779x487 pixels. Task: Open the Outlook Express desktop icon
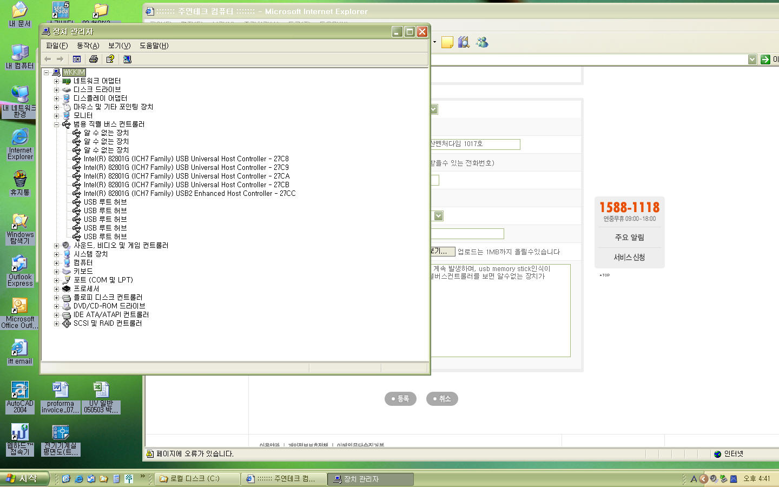coord(20,271)
